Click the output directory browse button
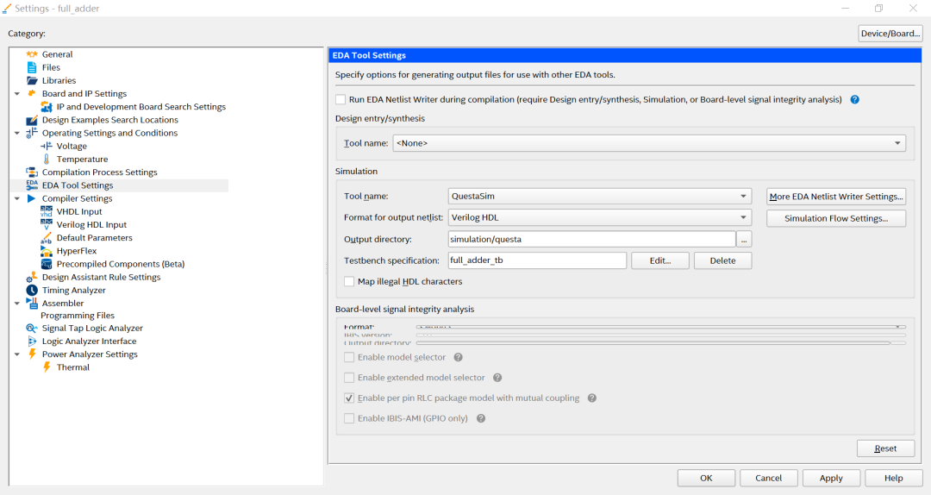931x495 pixels. (x=745, y=240)
